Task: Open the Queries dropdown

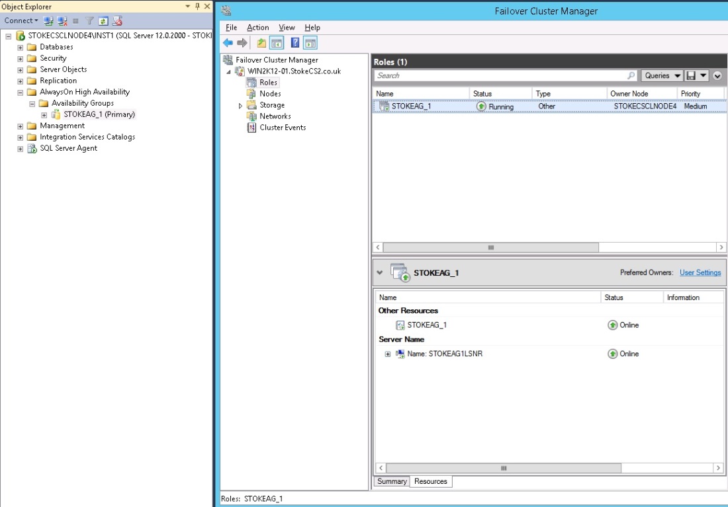Action: (662, 75)
